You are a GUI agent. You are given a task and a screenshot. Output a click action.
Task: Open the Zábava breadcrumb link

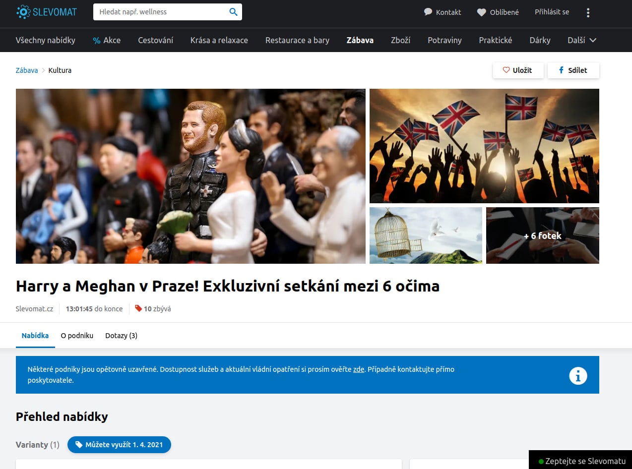tap(26, 70)
